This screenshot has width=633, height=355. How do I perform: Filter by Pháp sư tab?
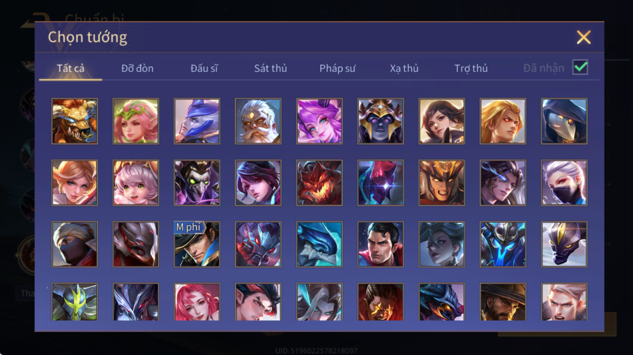(x=338, y=68)
